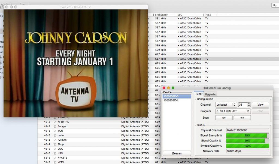
Task: Toggle checkbox for Escape channel
Action: point(55,127)
